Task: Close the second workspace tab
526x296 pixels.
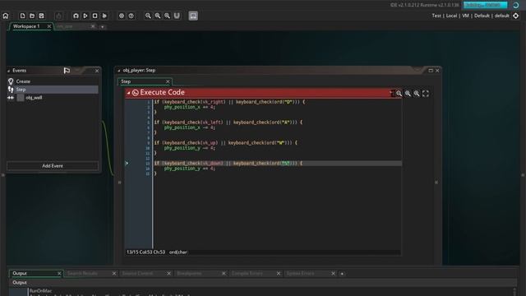Action: [x=93, y=26]
